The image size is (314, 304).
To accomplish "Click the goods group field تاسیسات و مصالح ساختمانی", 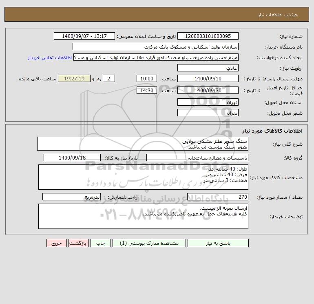I will coord(197,158).
